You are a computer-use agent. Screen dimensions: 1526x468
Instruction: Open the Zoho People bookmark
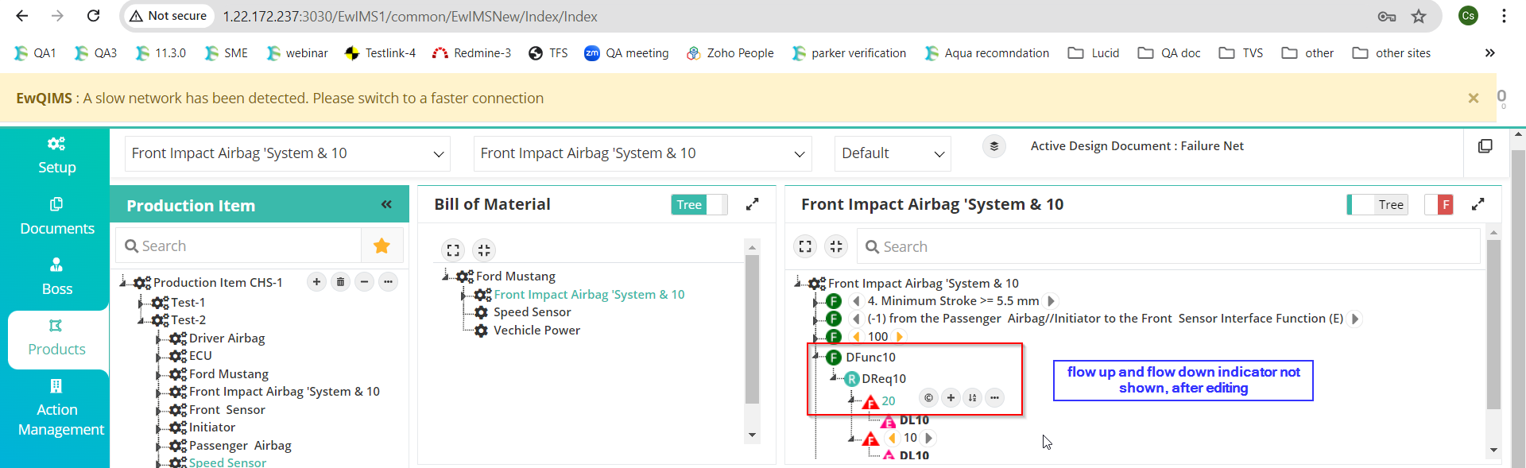pos(730,53)
